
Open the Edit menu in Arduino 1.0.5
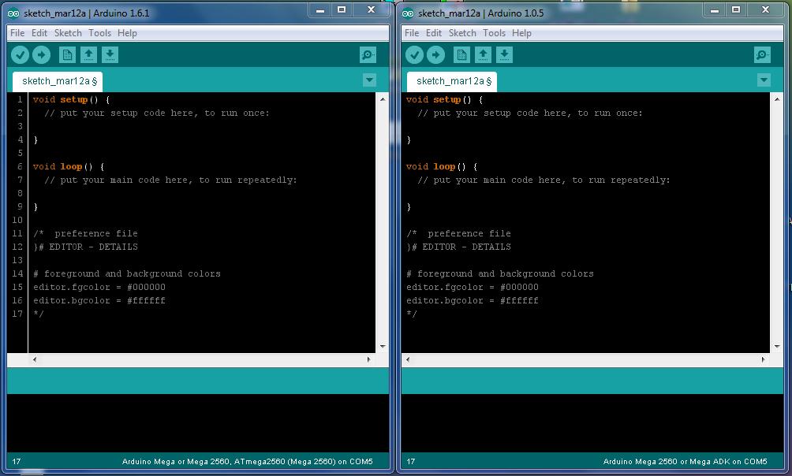(433, 33)
